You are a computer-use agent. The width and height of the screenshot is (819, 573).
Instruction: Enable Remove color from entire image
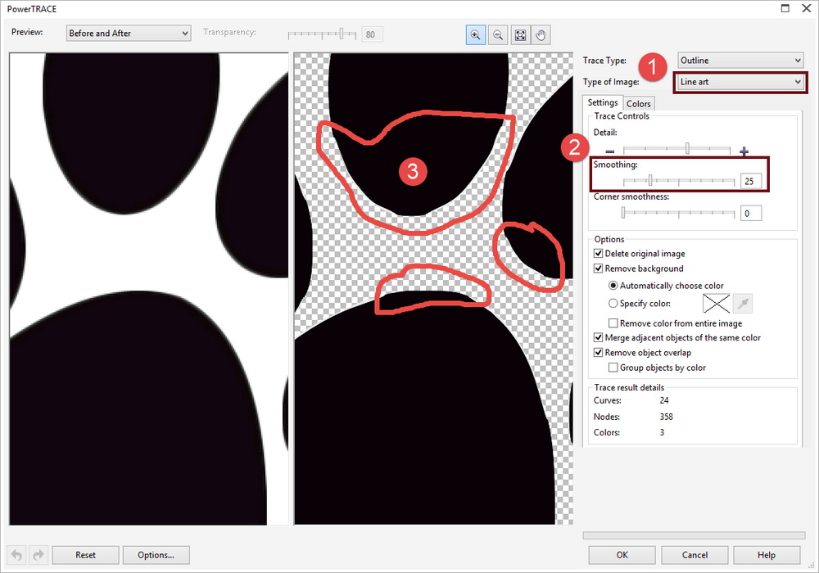click(x=613, y=323)
